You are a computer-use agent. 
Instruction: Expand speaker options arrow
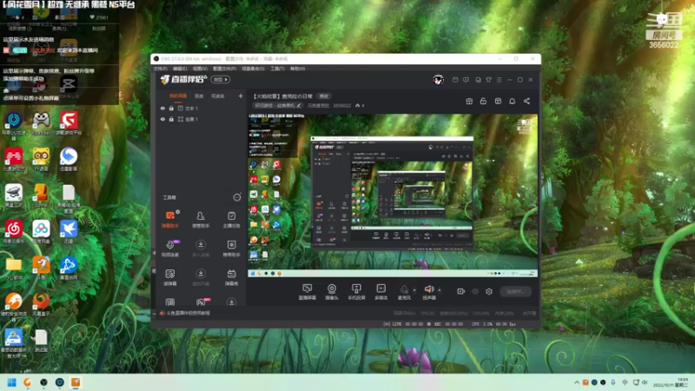coord(440,290)
